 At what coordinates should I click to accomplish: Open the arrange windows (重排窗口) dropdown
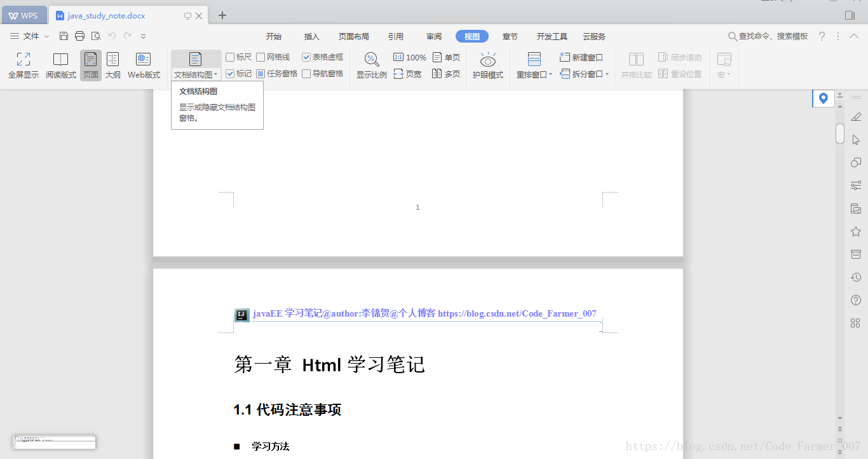pos(534,74)
